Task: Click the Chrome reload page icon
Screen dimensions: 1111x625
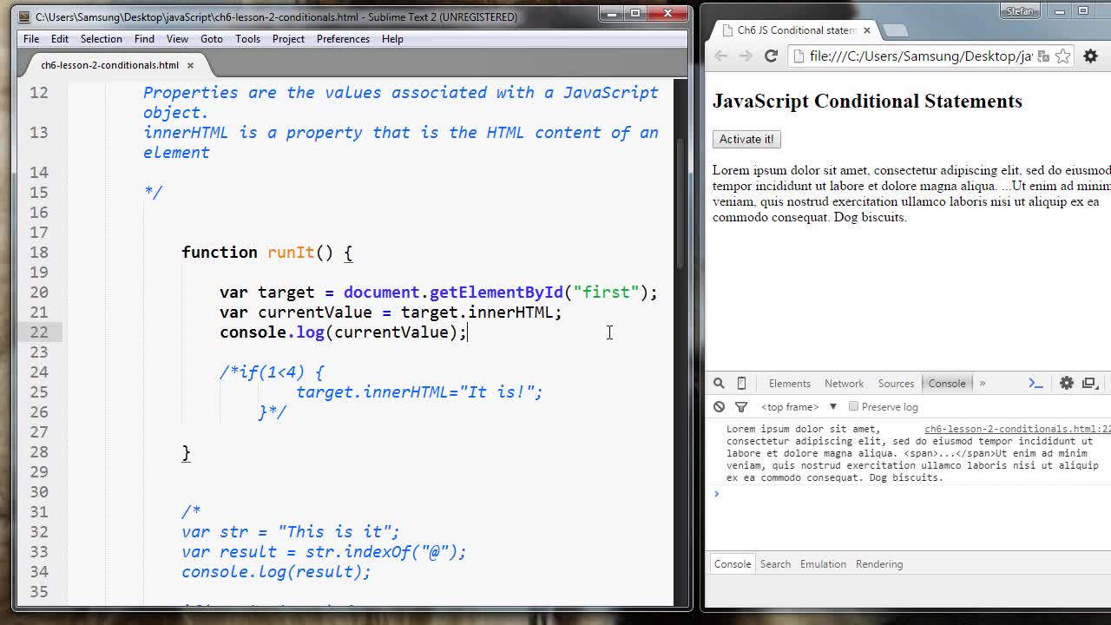Action: tap(771, 56)
